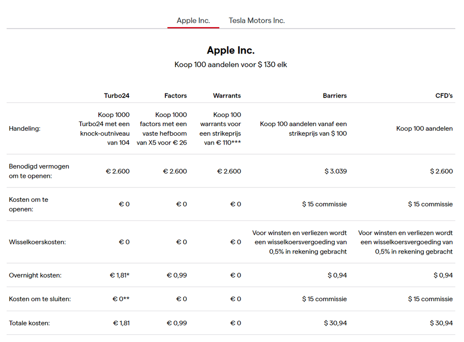Click the Factors overnight cost € 0,99 cell

(x=177, y=275)
